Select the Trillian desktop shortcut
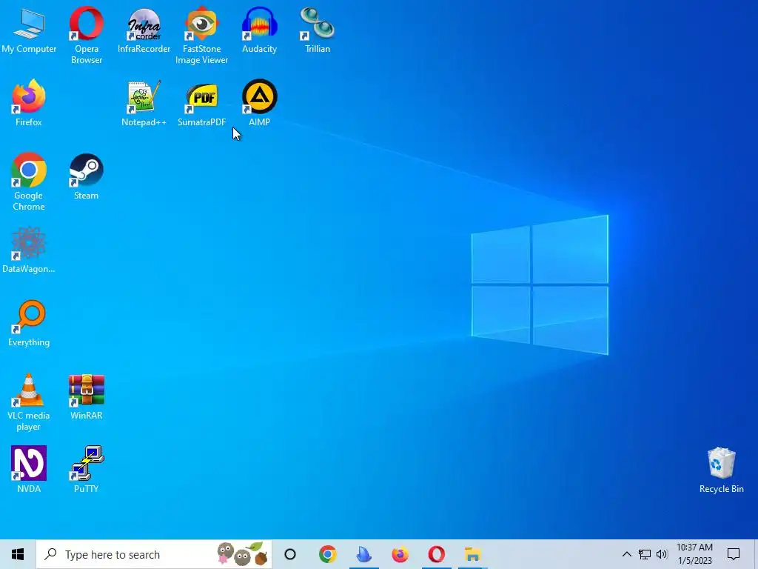 [317, 30]
